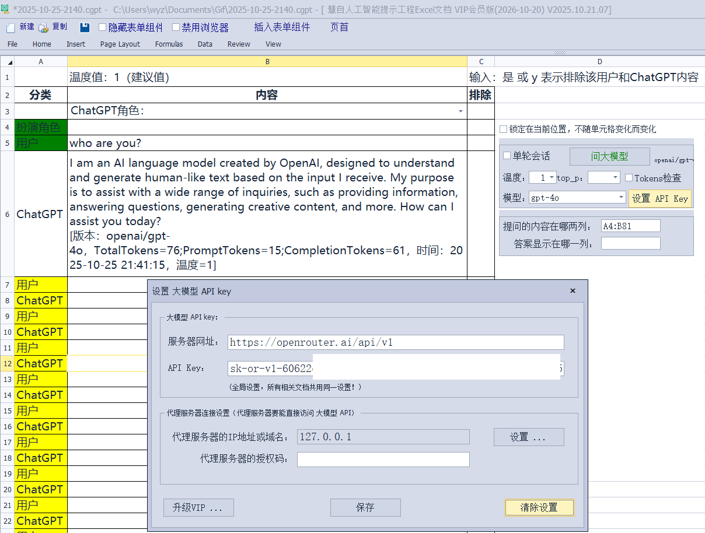The width and height of the screenshot is (705, 533).
Task: Open the Page Layout menu
Action: tap(120, 44)
